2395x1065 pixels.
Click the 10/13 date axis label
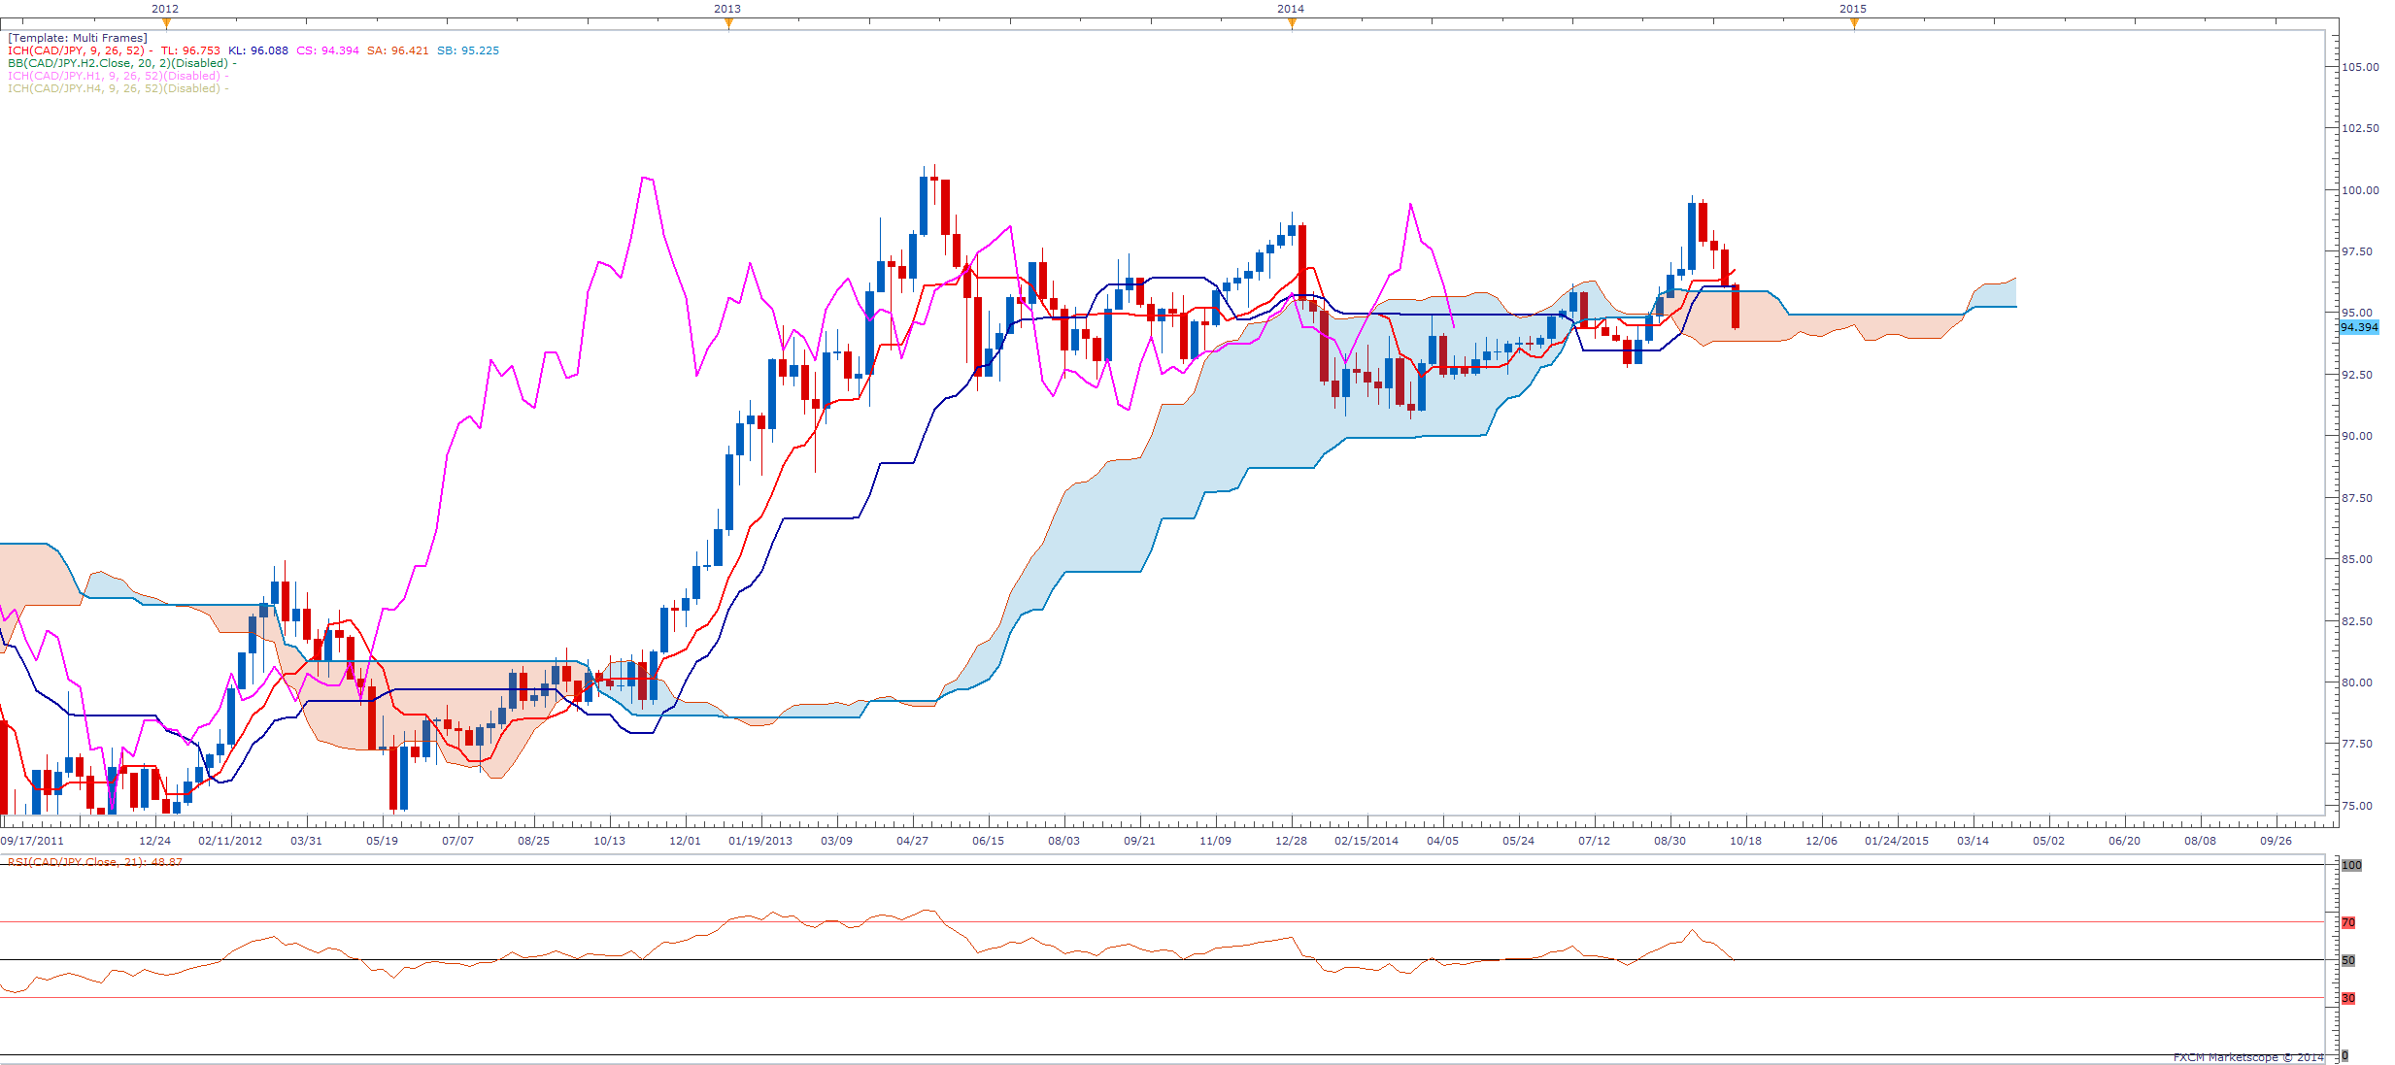pyautogui.click(x=609, y=841)
